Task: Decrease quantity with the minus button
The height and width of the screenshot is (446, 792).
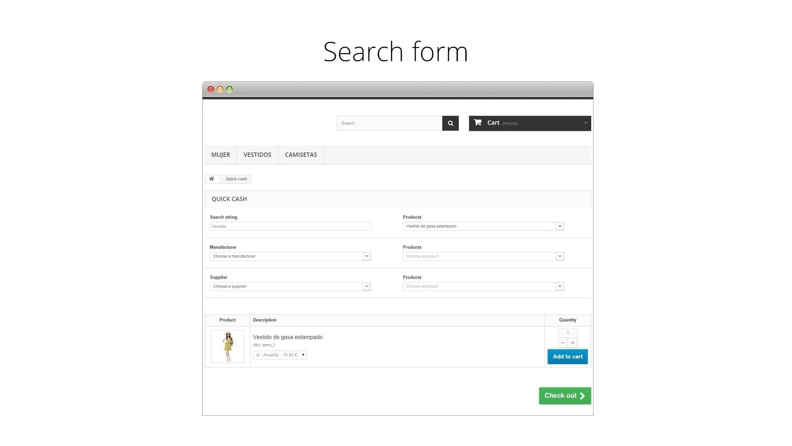Action: 563,343
